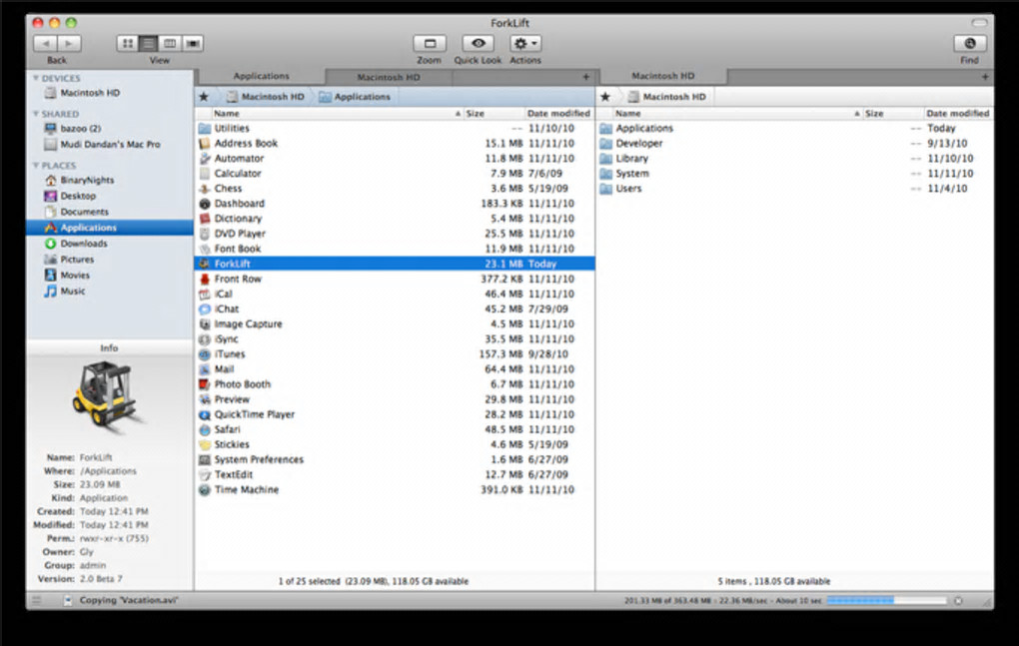Image resolution: width=1019 pixels, height=646 pixels.
Task: Click the Vacation.avi copy progress bar
Action: click(x=886, y=600)
